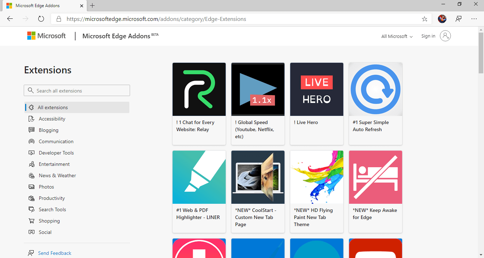The height and width of the screenshot is (258, 484).
Task: Select the All extensions category
Action: click(77, 107)
